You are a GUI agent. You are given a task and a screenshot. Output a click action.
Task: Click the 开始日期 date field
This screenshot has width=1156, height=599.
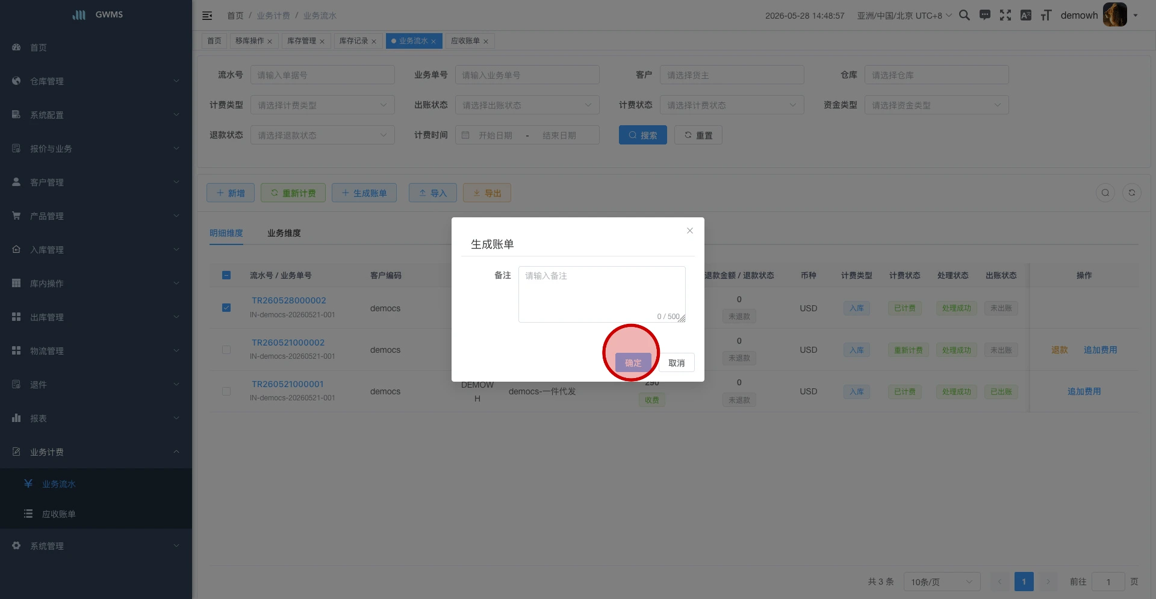click(496, 135)
